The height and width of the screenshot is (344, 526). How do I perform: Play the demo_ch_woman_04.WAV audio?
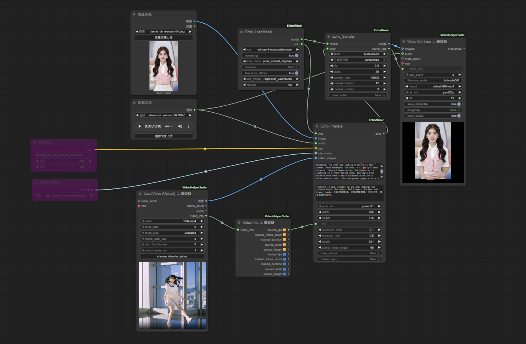coord(140,126)
